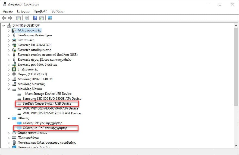Click the Device Manager icon in the title bar
239x155 pixels.
(x=5, y=4)
